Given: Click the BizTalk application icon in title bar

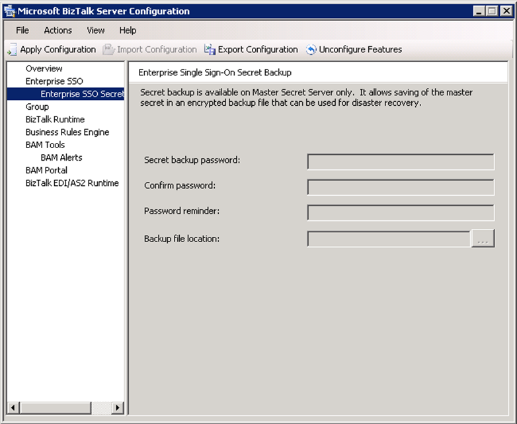Looking at the screenshot, I should tap(9, 11).
